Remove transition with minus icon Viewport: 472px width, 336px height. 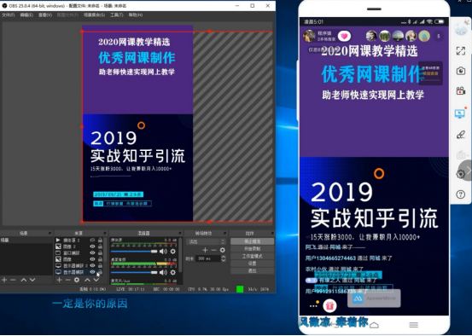point(213,250)
